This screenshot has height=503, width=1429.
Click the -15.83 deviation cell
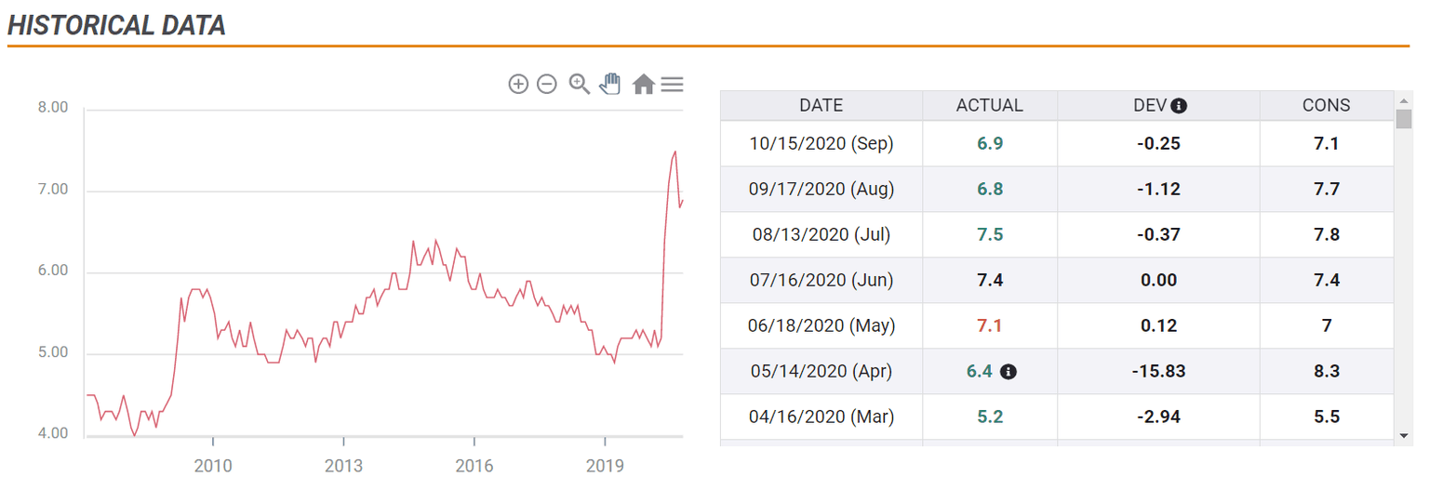[x=1158, y=372]
